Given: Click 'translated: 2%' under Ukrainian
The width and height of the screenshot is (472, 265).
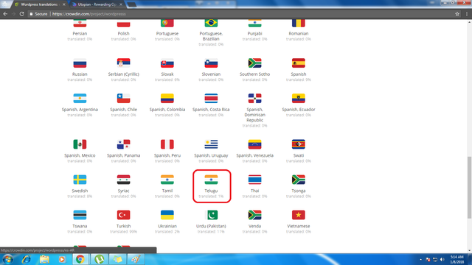Looking at the screenshot, I should (x=167, y=232).
